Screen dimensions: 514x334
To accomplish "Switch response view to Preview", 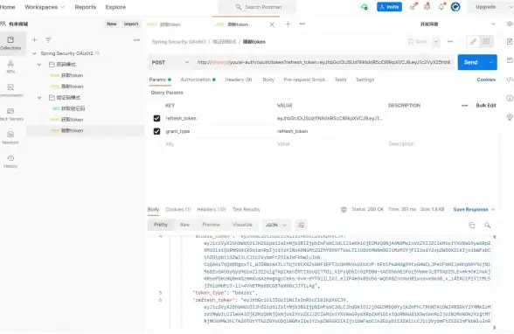I will [212, 225].
